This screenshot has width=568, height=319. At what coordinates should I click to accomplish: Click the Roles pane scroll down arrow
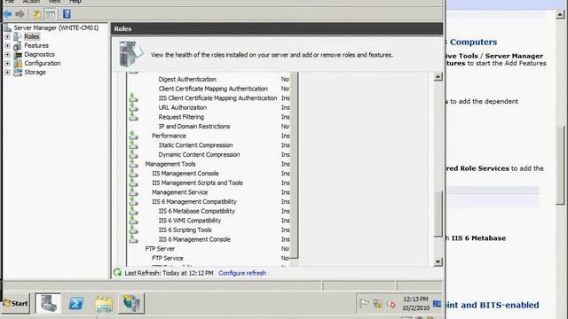438,262
